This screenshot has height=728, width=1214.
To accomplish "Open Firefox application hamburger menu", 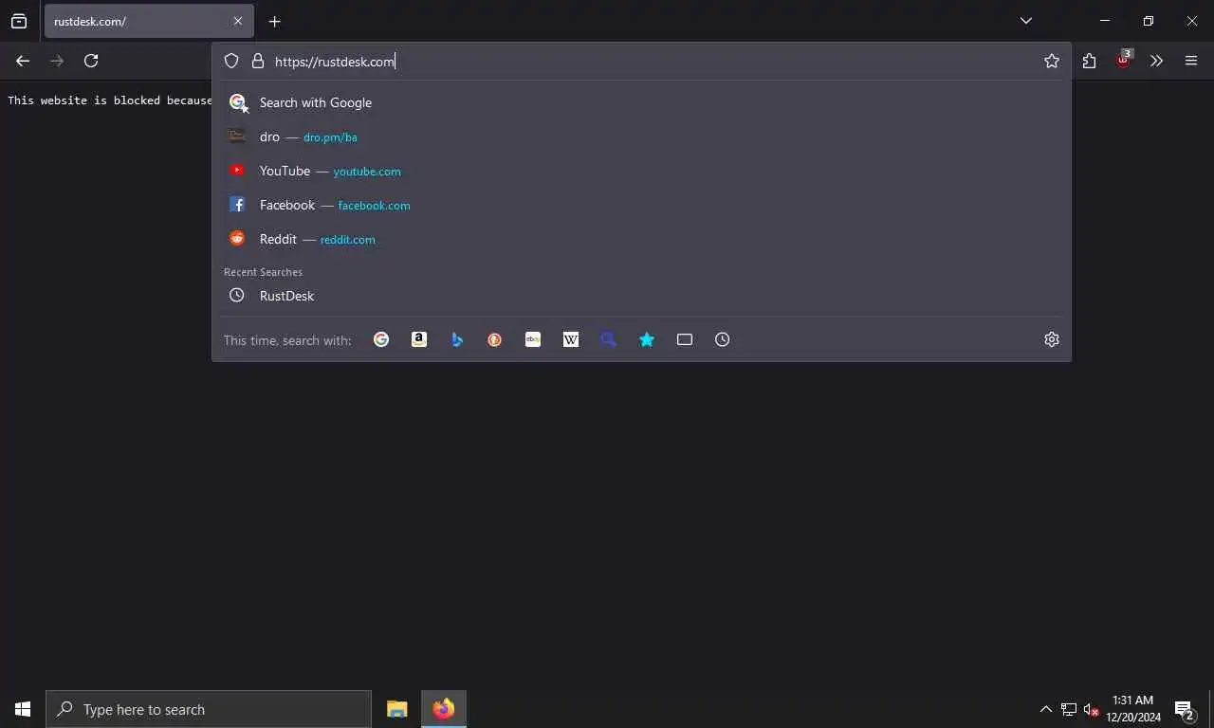I will point(1191,61).
